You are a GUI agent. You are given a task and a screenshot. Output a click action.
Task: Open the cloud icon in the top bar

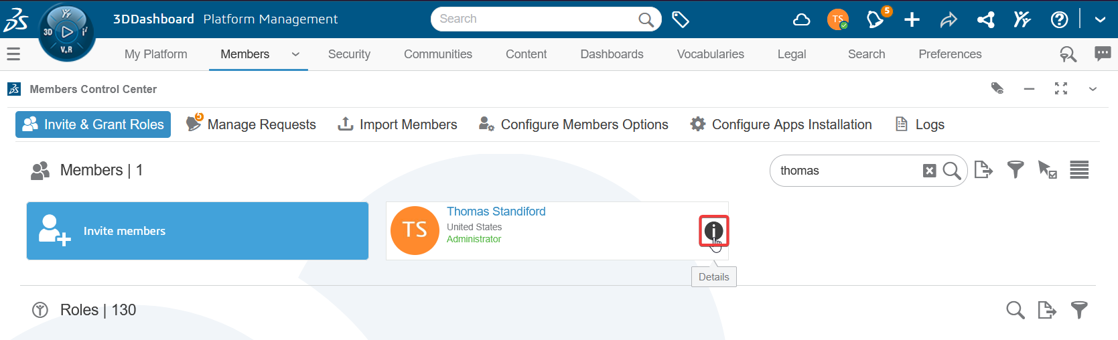(x=802, y=19)
